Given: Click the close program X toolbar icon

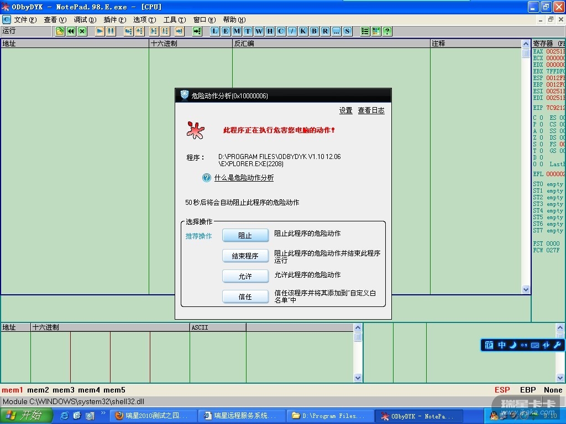Looking at the screenshot, I should coord(82,31).
